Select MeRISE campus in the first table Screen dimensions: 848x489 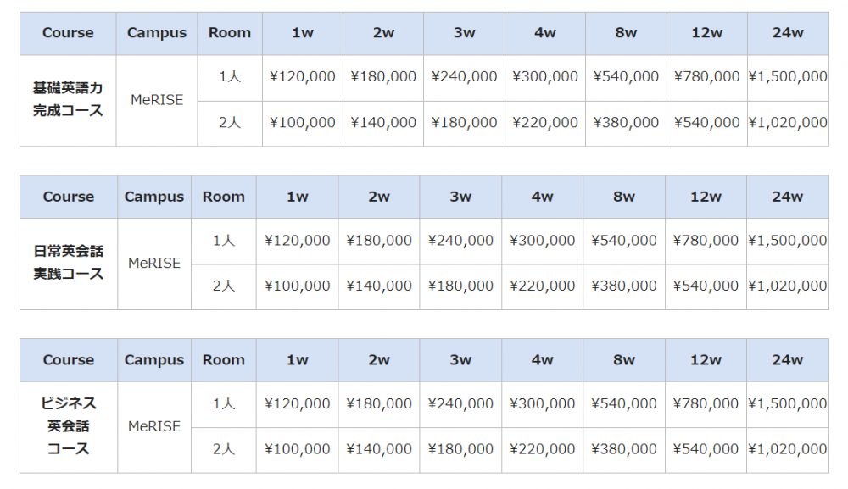click(x=157, y=100)
